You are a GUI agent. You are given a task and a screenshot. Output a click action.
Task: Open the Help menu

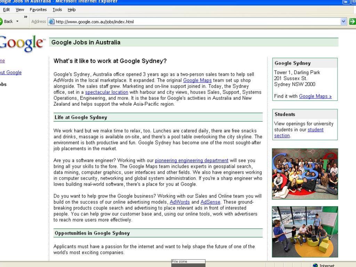click(72, 9)
